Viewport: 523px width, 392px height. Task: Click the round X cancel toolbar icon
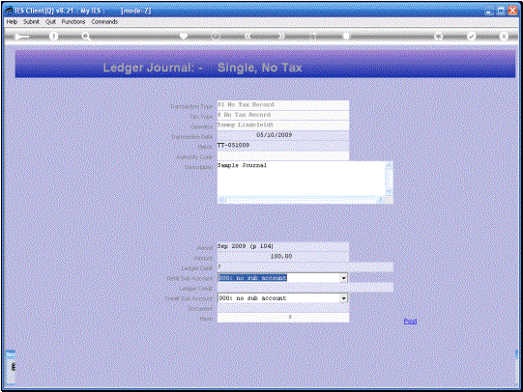[504, 36]
